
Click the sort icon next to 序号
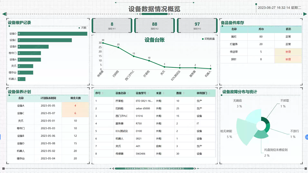coord(103,93)
